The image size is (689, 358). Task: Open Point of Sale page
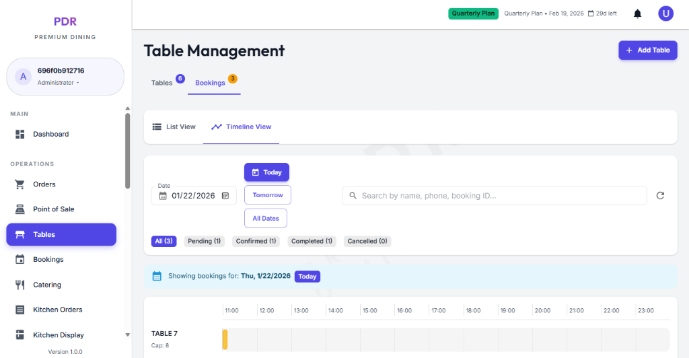54,209
